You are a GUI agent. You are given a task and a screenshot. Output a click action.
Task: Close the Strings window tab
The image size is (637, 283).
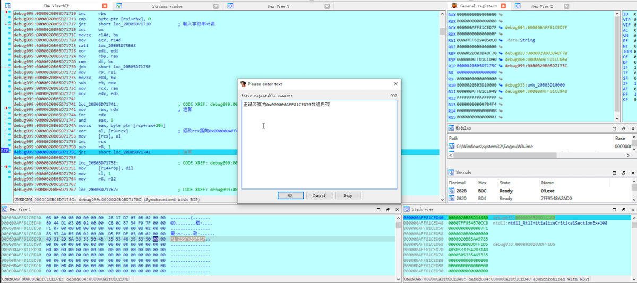pyautogui.click(x=216, y=6)
